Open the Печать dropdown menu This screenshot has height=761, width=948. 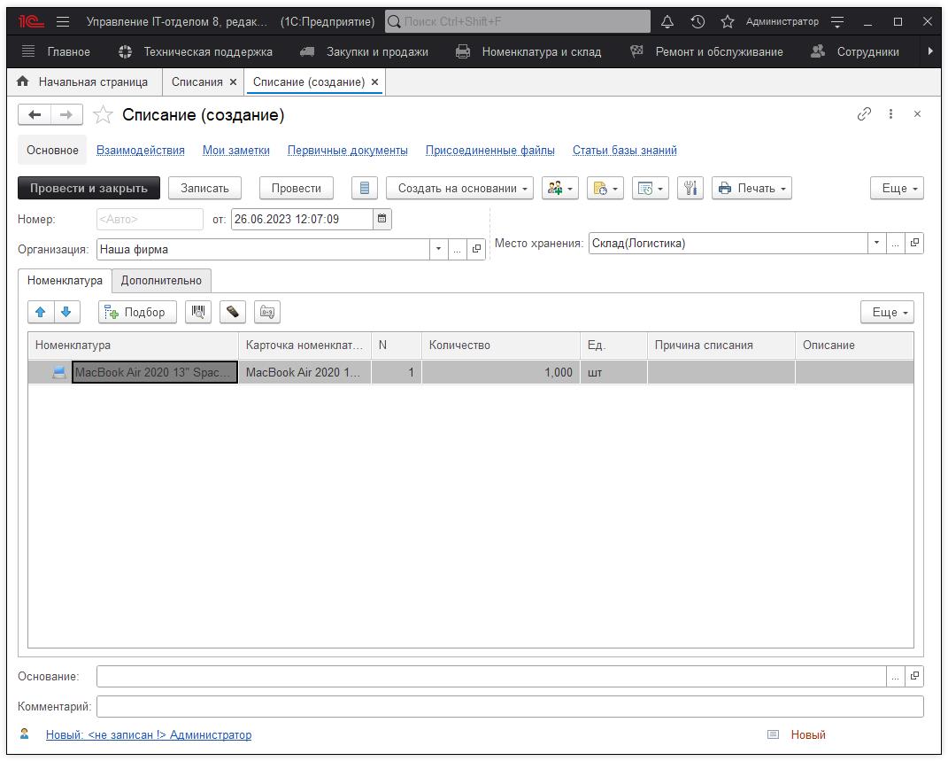point(751,188)
